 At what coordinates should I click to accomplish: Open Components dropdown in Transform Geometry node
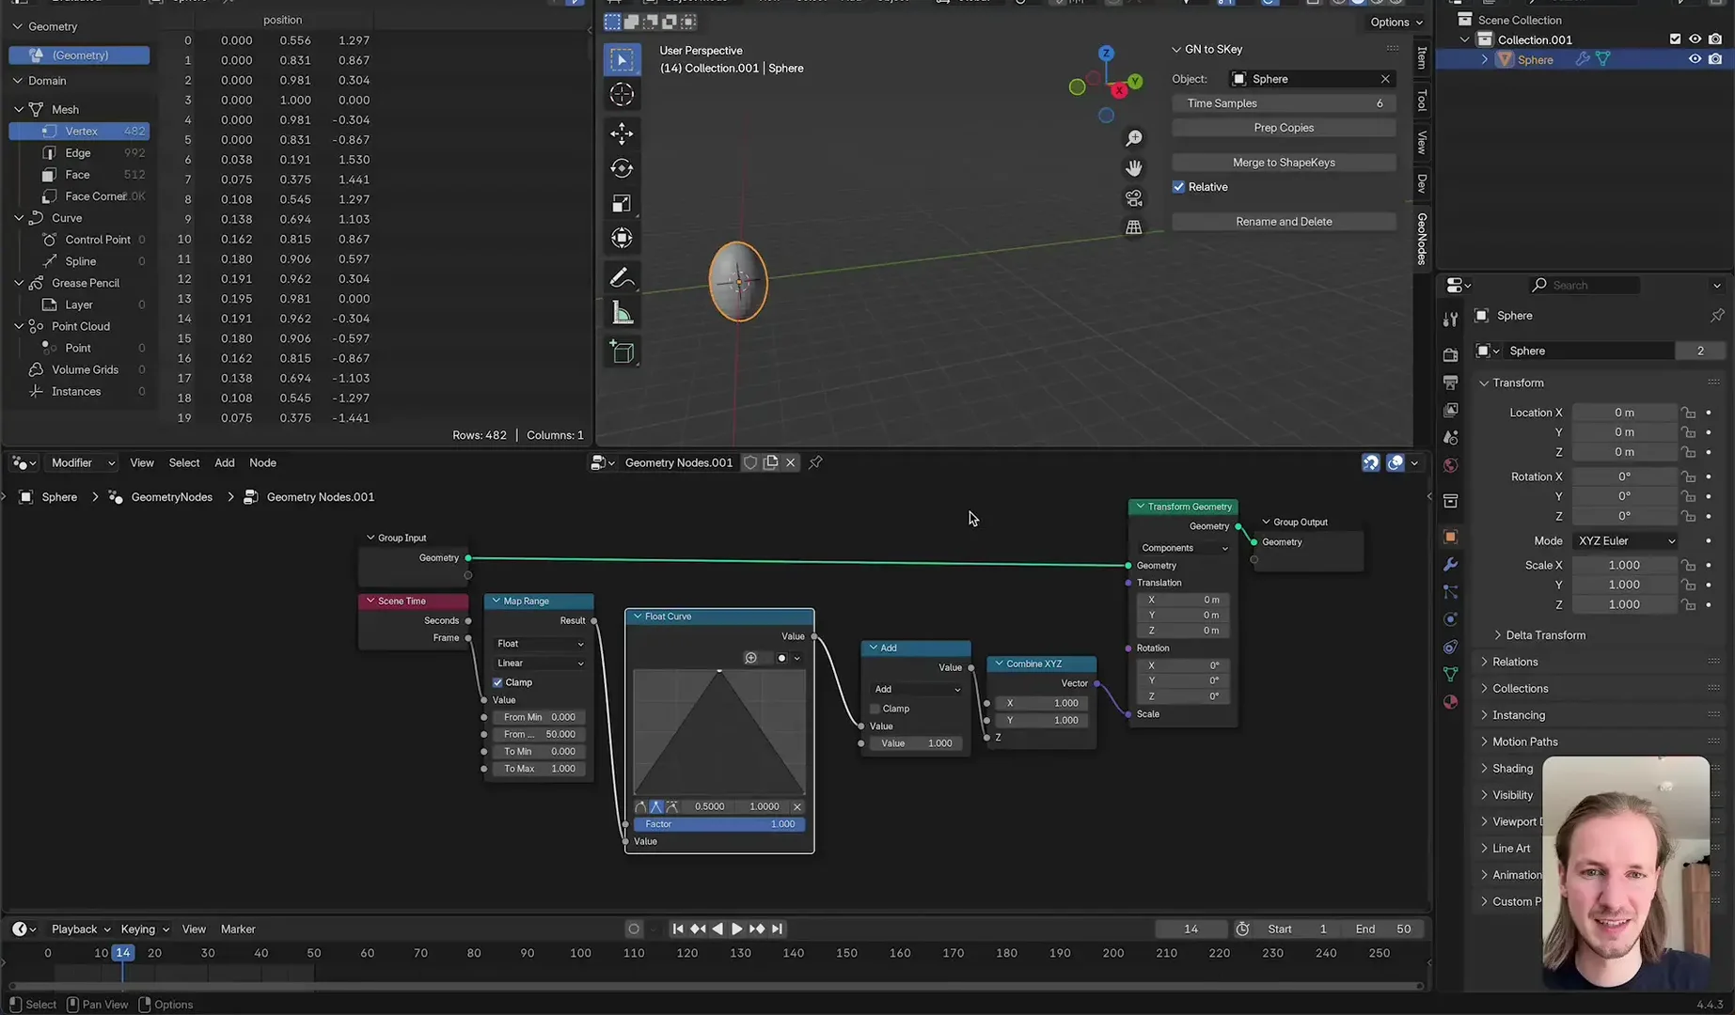point(1183,548)
